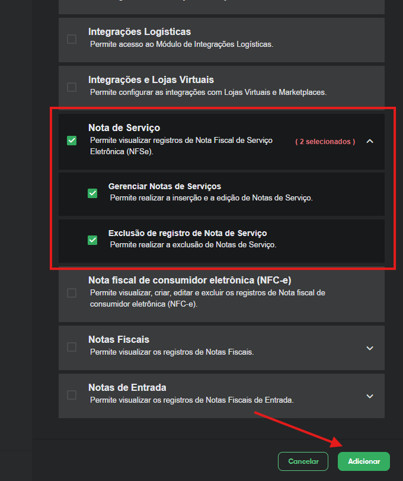Click the Notas Fiscais row title
The image size is (403, 481).
[x=119, y=340]
